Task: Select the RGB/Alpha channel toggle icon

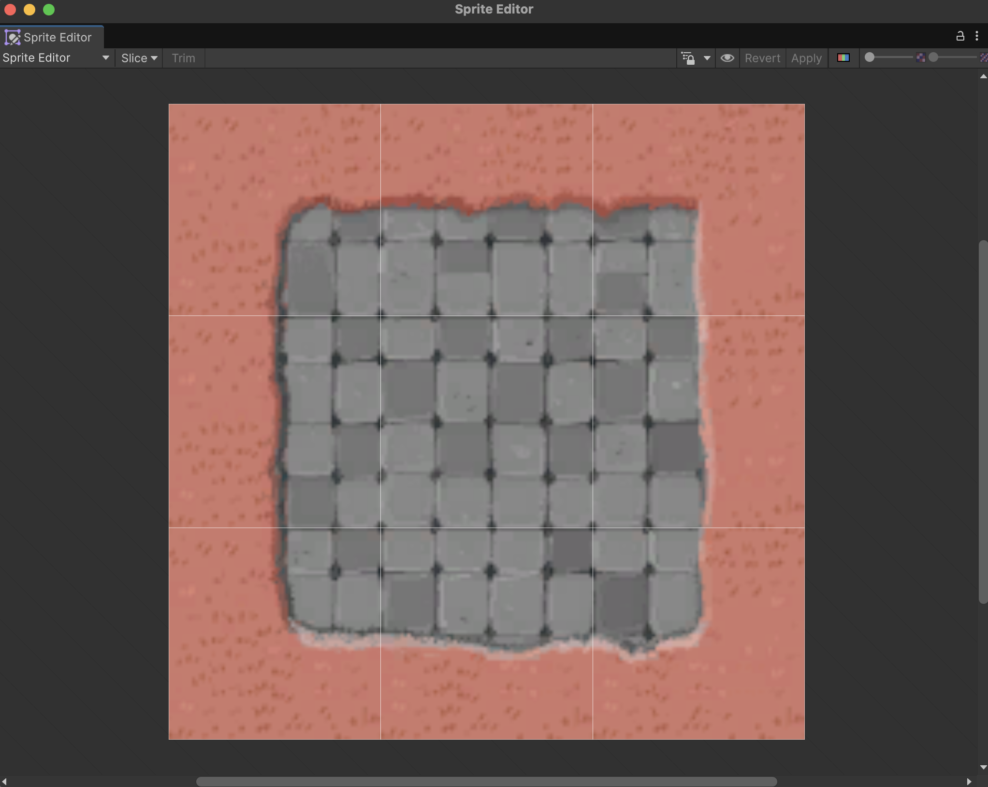Action: point(843,58)
